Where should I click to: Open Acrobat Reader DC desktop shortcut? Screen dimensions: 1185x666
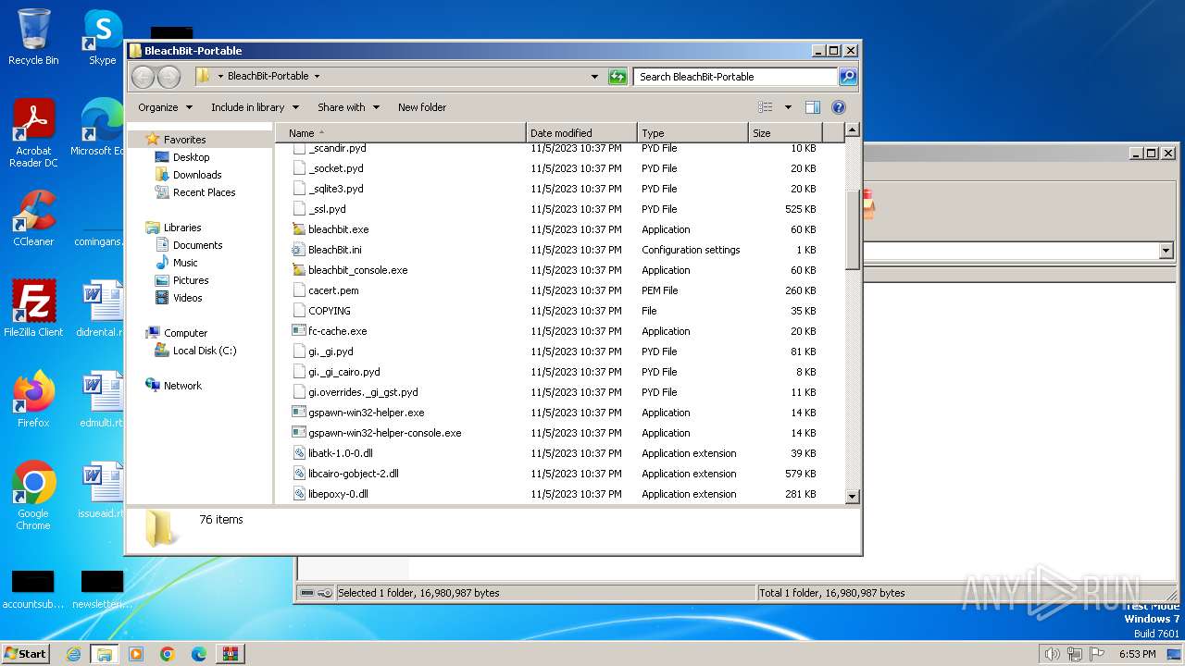click(x=33, y=133)
